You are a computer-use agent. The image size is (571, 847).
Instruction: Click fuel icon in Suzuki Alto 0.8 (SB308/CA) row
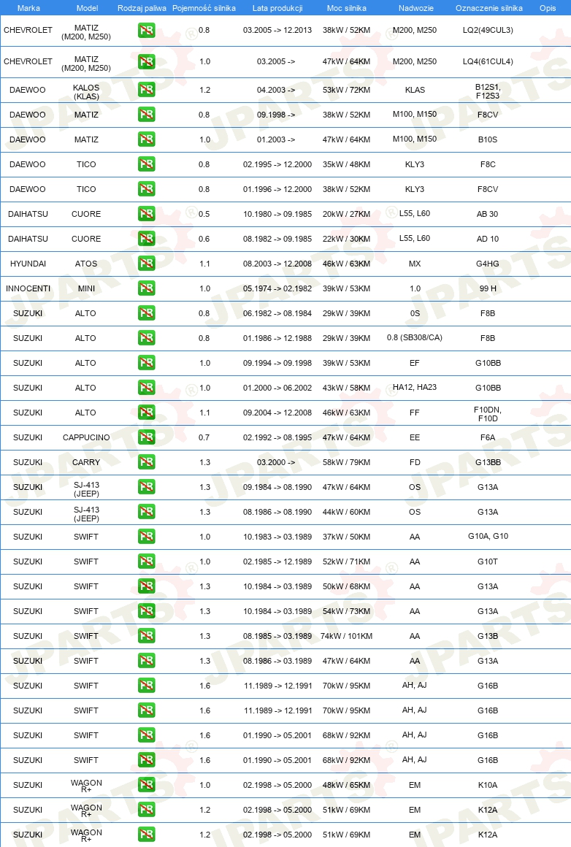coord(146,338)
